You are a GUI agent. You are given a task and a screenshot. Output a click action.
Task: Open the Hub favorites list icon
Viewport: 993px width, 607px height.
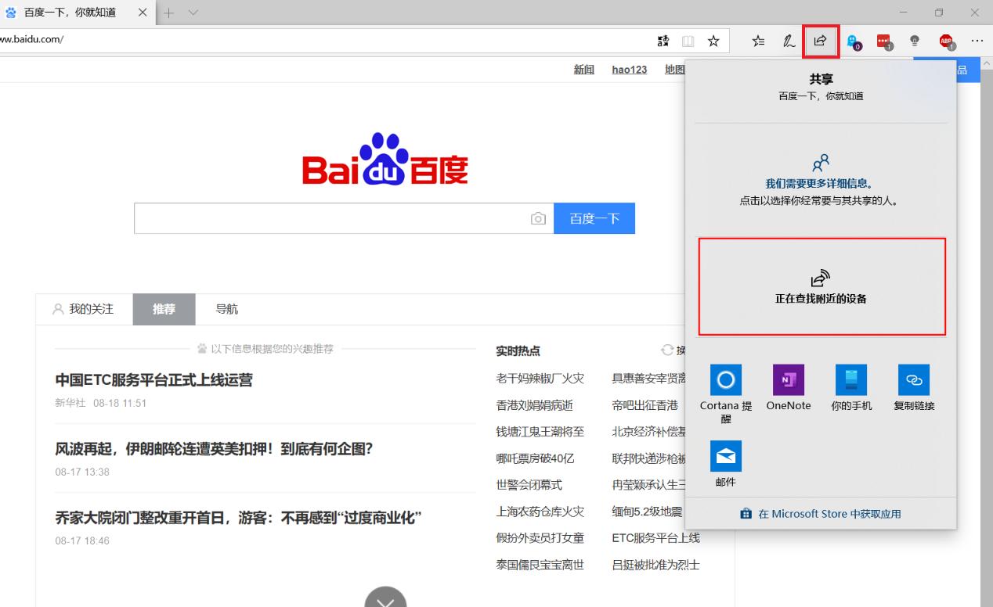click(757, 41)
